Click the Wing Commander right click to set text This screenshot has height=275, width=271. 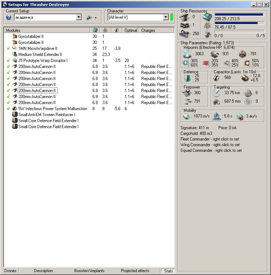[210, 145]
